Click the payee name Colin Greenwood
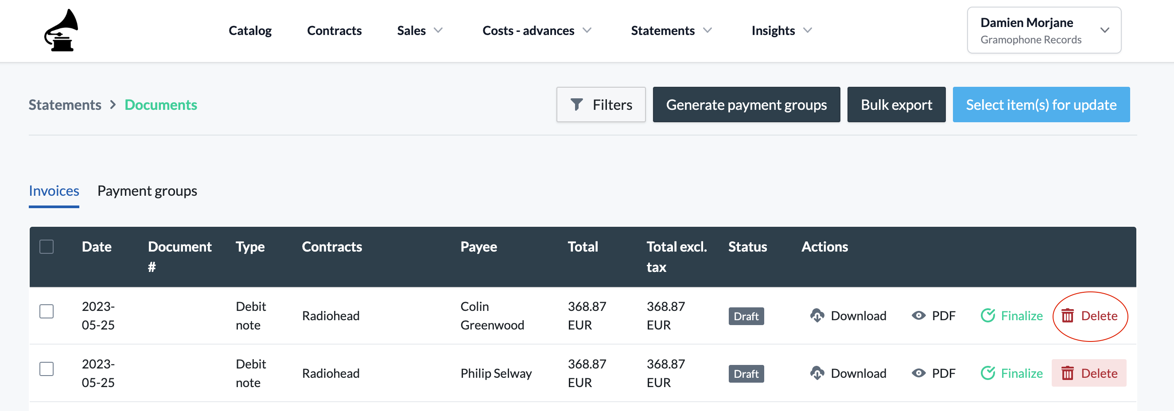This screenshot has height=411, width=1174. (492, 315)
